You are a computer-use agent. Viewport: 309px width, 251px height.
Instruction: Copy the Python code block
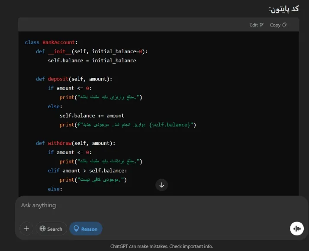[x=278, y=25]
